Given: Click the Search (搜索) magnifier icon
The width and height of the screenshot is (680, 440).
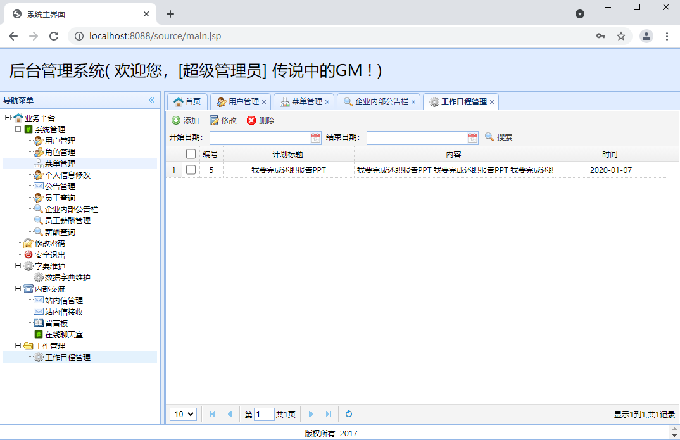Looking at the screenshot, I should [489, 137].
